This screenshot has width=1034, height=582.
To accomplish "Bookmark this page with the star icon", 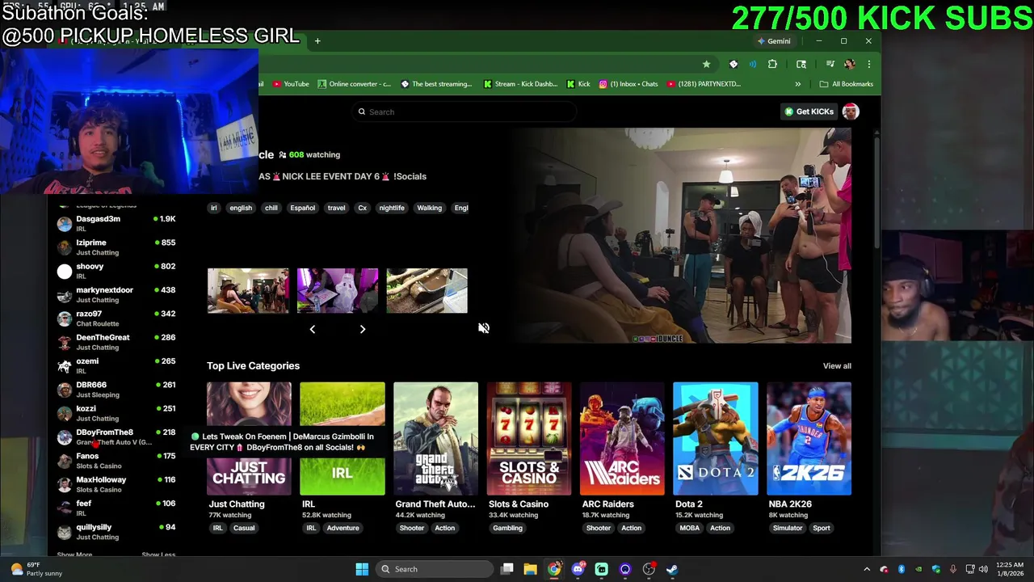I will tap(706, 64).
